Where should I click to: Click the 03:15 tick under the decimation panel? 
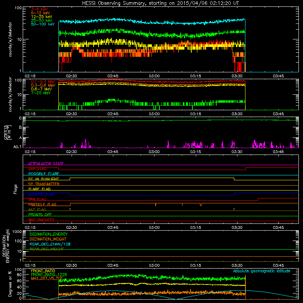point(195,266)
